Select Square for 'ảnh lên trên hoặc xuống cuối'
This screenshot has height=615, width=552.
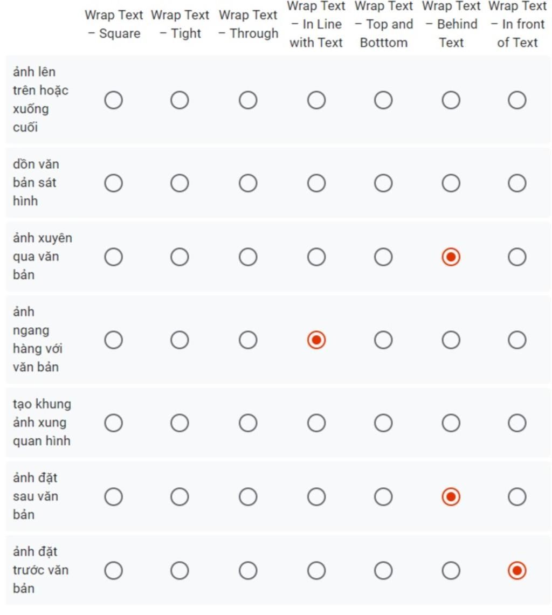(x=113, y=100)
